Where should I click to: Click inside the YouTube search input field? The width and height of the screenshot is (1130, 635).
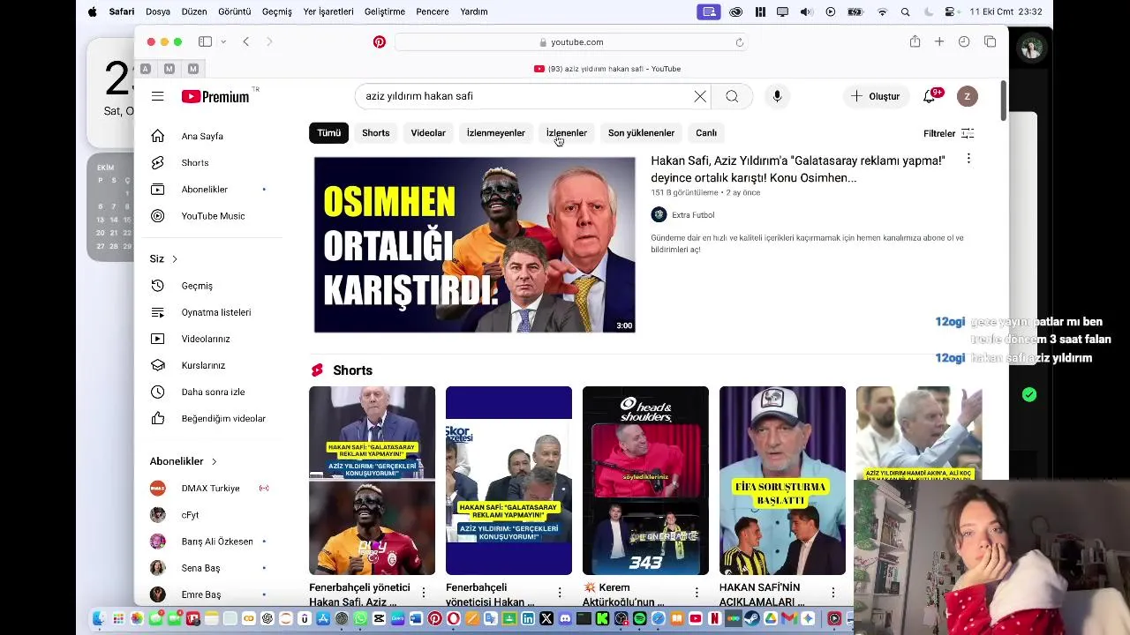point(525,96)
